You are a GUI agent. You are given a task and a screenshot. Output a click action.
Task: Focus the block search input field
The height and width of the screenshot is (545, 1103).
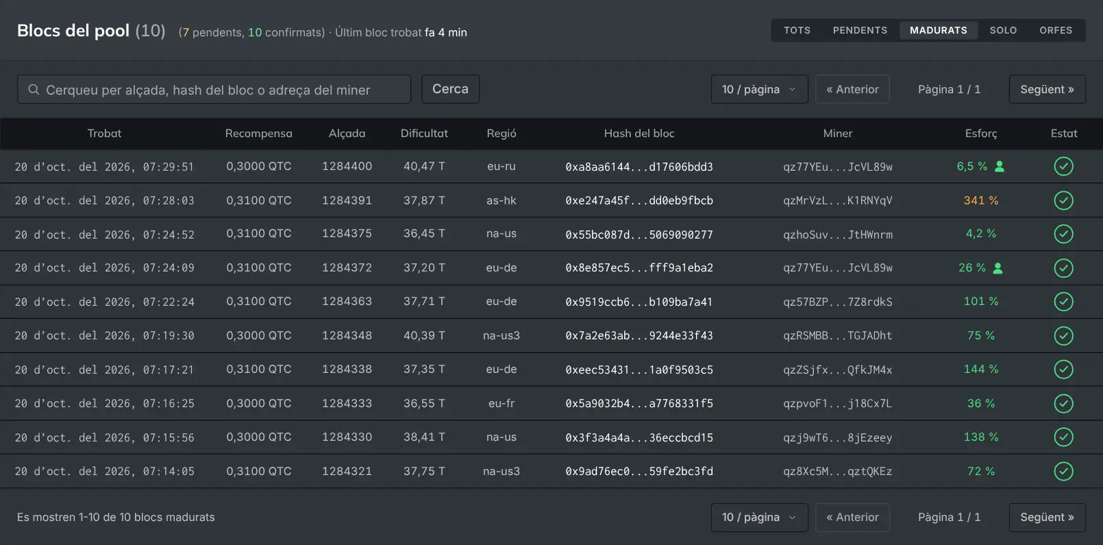(x=214, y=89)
